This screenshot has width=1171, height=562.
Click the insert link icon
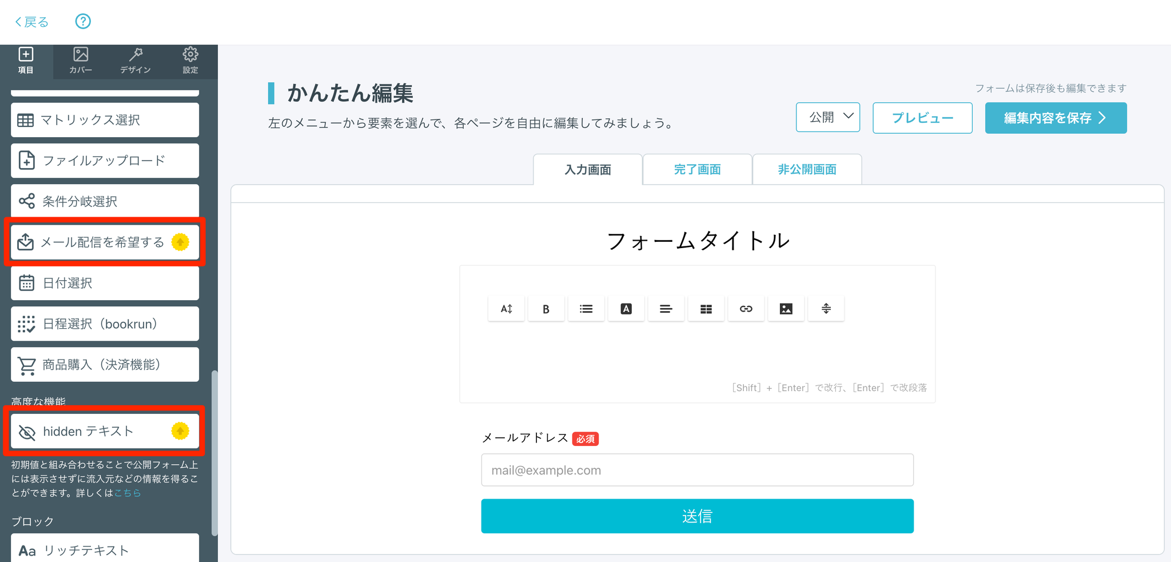(746, 309)
